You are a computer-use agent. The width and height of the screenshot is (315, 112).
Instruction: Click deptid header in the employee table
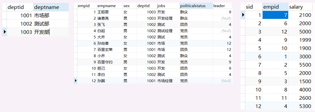pos(147,6)
